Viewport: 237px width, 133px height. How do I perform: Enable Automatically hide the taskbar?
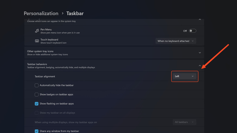coord(37,85)
